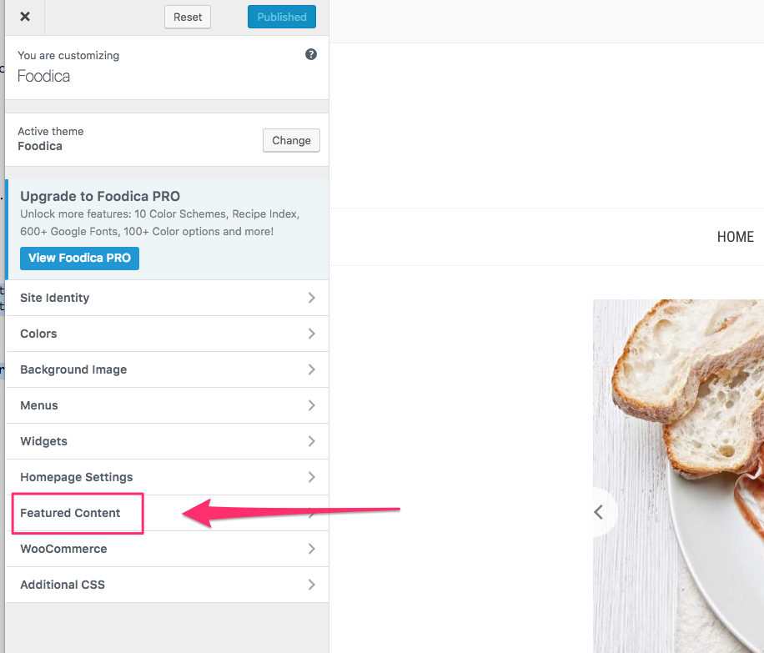
Task: Change the active theme
Action: pos(291,140)
